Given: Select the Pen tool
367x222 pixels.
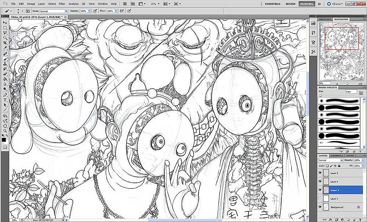Looking at the screenshot, I should point(5,95).
